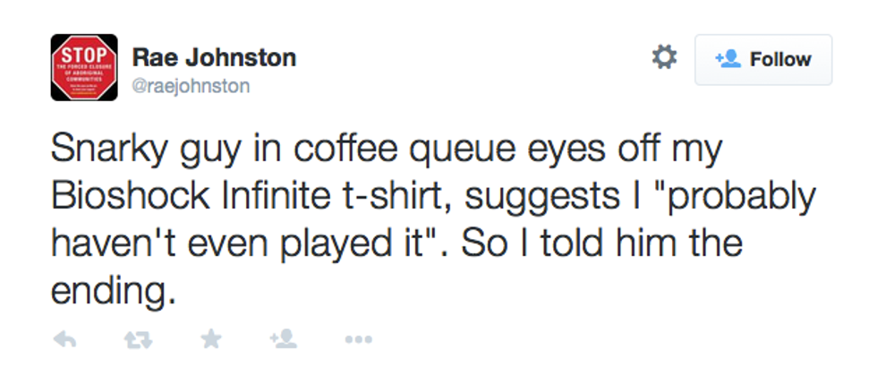Click the person-plus icon inside the Follow button
This screenshot has height=367, width=877.
click(x=728, y=59)
